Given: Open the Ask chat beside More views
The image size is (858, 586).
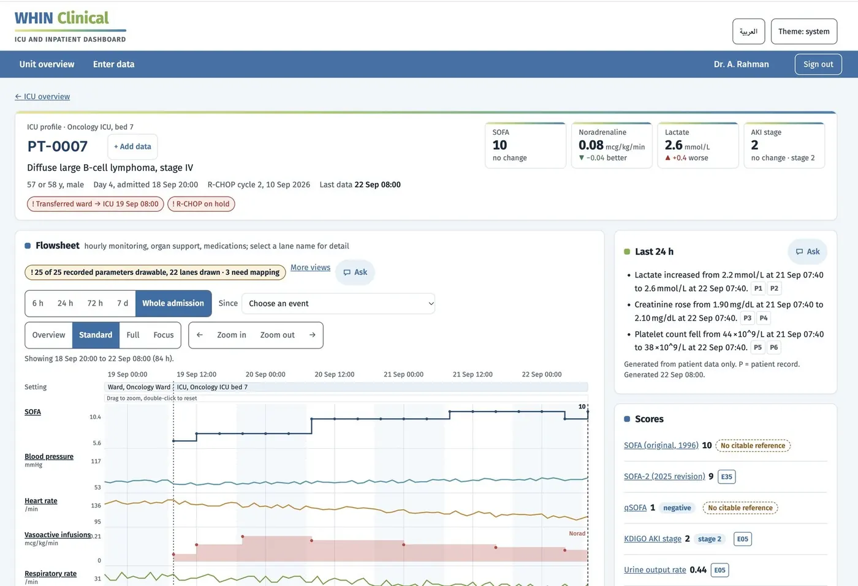Looking at the screenshot, I should tap(355, 272).
